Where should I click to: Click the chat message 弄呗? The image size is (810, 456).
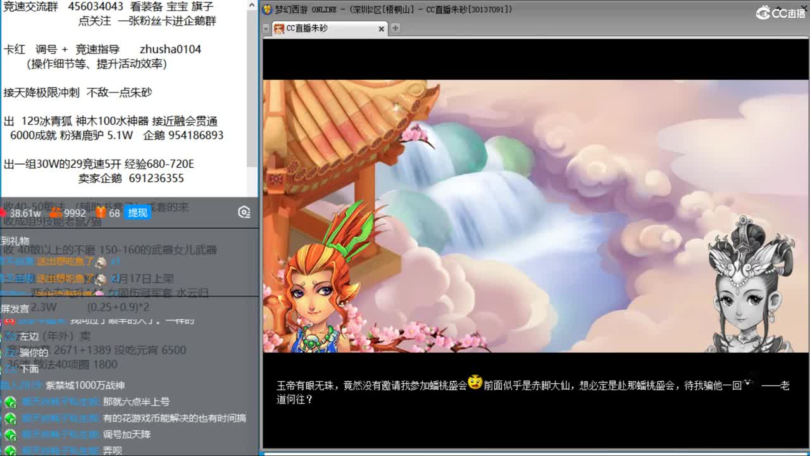[113, 451]
